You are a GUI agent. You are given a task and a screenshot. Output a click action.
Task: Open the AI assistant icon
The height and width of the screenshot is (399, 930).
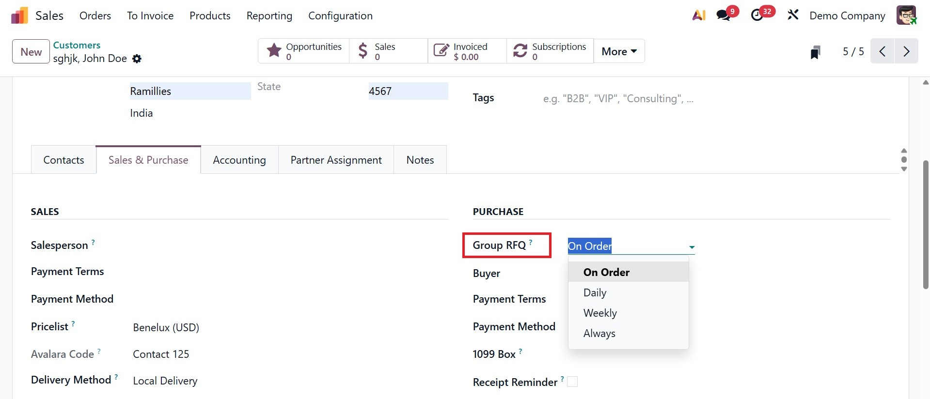(698, 15)
